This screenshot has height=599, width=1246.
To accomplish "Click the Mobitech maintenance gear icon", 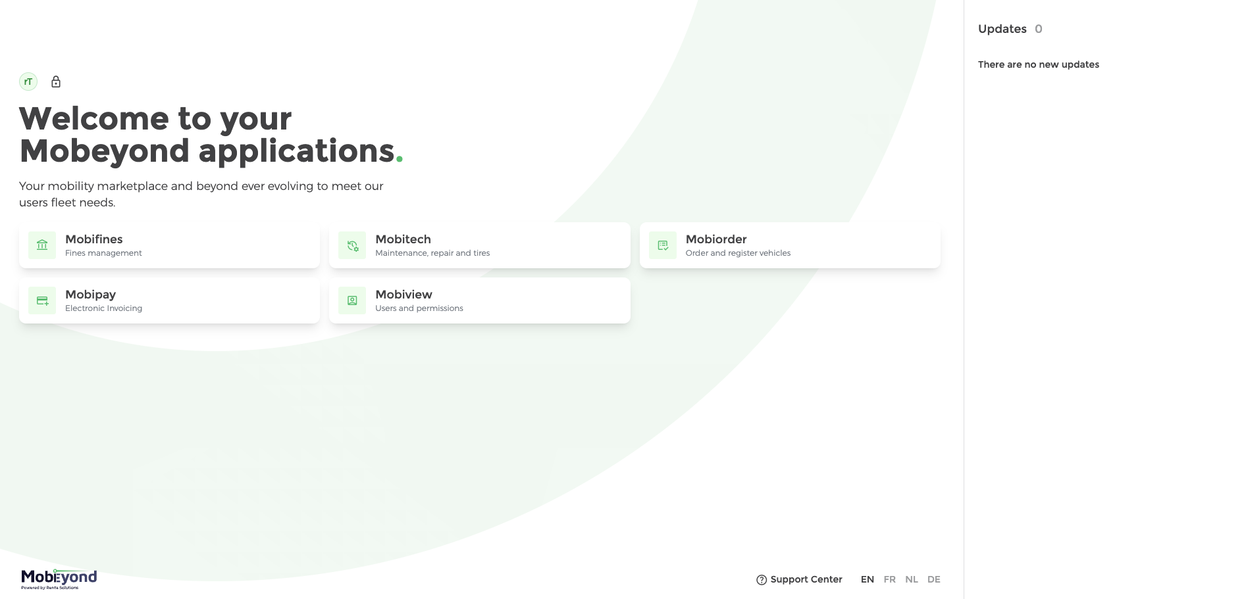I will tap(352, 245).
